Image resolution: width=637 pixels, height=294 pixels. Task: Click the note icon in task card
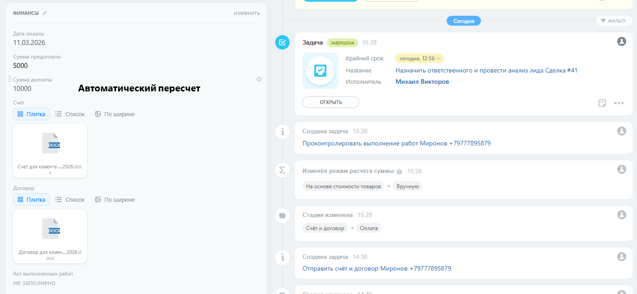tap(602, 103)
